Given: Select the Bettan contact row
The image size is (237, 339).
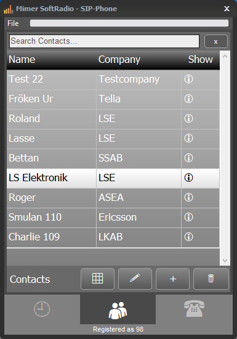Looking at the screenshot, I should [x=113, y=158].
